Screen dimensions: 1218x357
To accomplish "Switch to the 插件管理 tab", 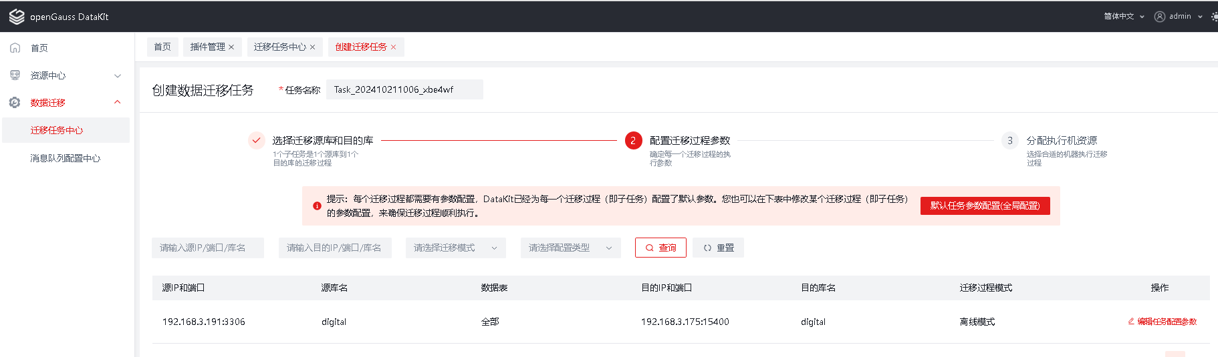I will [208, 47].
